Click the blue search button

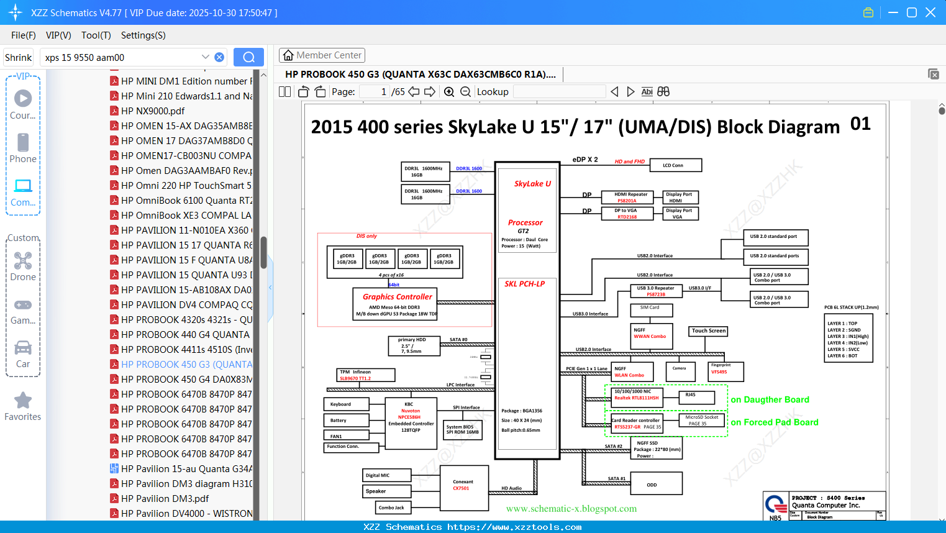[248, 57]
